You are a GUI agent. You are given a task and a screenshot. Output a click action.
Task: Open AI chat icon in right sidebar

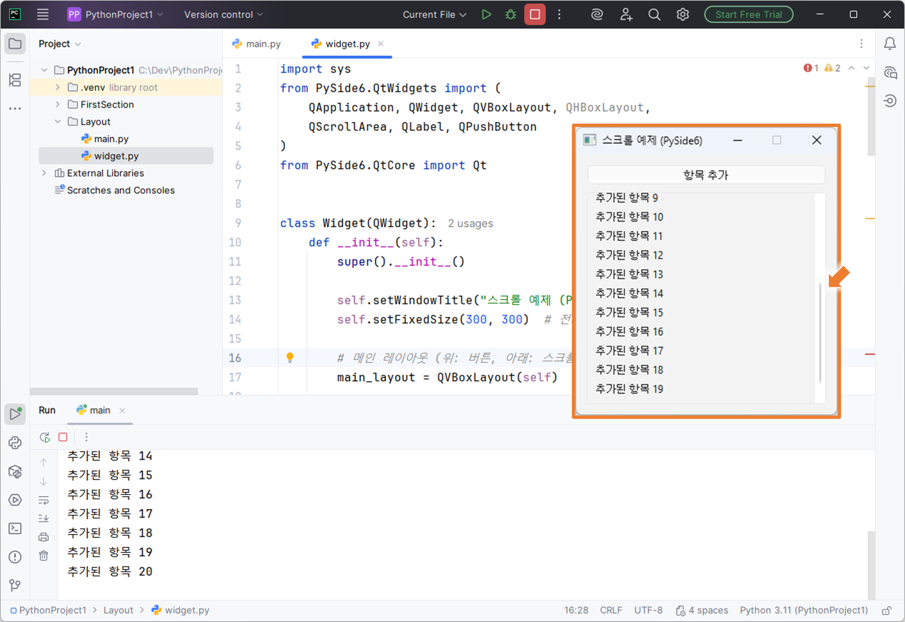[890, 72]
